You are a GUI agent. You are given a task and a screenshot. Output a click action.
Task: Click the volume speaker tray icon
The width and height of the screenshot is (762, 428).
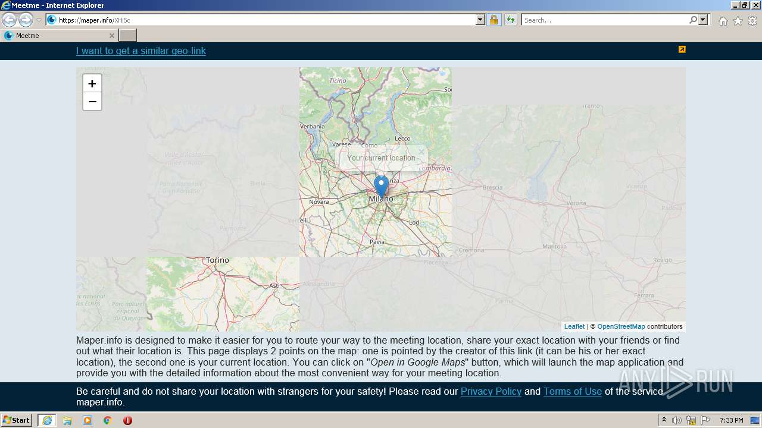677,420
